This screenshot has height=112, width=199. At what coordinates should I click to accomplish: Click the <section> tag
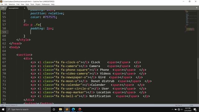[24, 55]
